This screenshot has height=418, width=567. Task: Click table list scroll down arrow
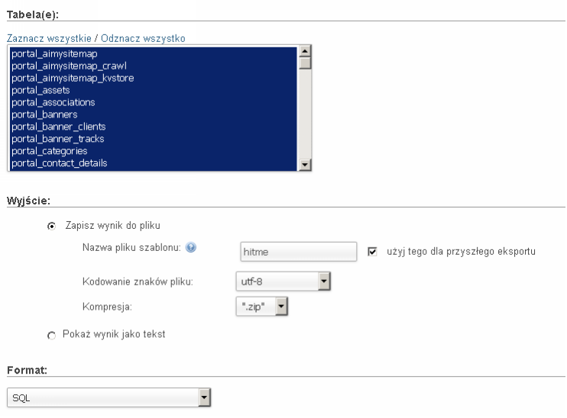tap(305, 165)
